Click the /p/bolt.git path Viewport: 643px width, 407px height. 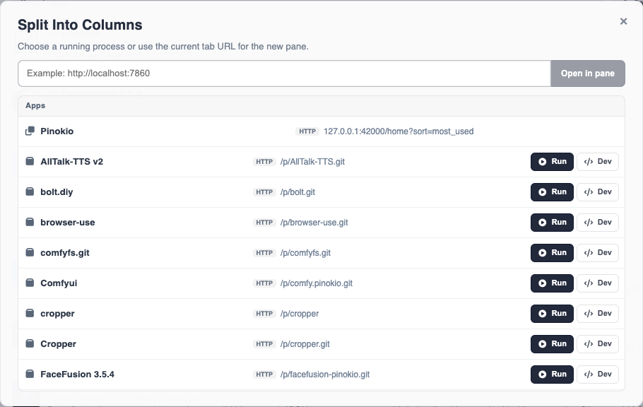point(297,192)
